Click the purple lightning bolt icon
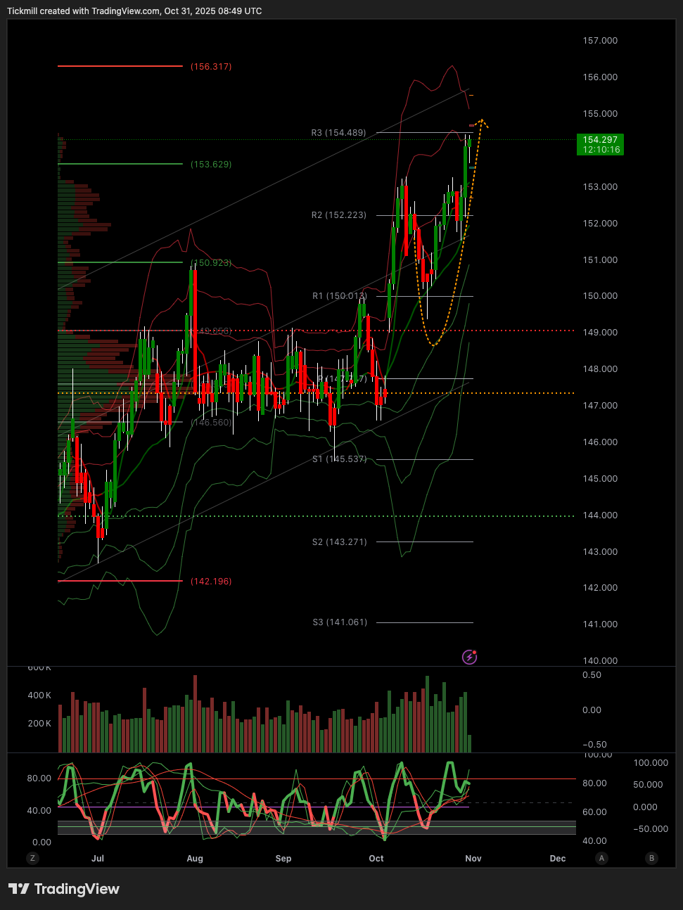 click(469, 657)
